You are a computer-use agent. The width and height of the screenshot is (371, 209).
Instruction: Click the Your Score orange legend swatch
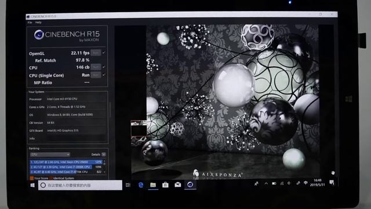pos(32,178)
